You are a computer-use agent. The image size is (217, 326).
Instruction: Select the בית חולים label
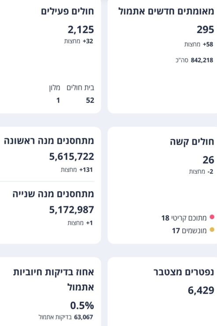pos(81,88)
